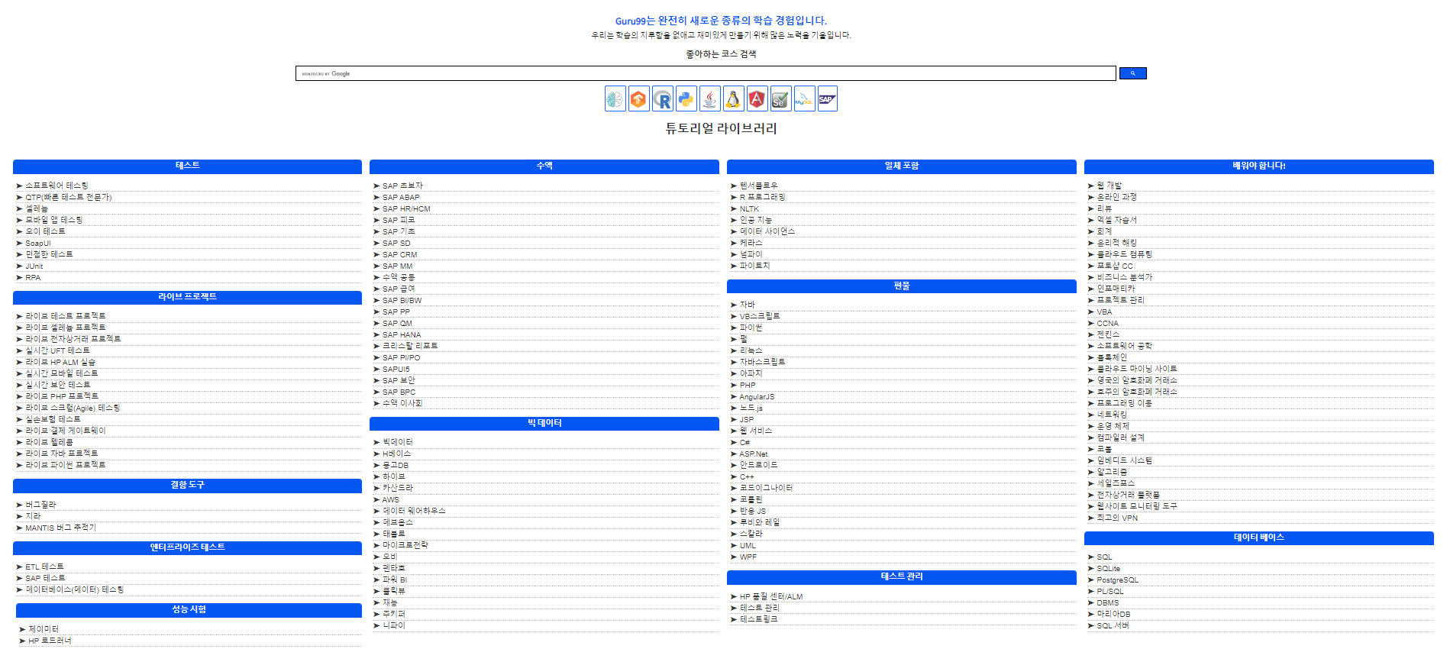This screenshot has width=1447, height=649.
Task: Open the ETL 테스트 link
Action: click(x=44, y=567)
